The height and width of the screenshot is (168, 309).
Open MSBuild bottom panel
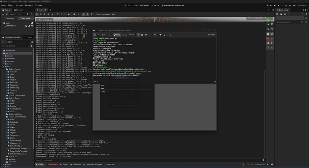tap(109, 165)
